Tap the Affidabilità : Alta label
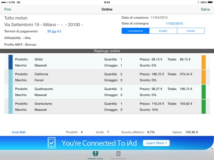Image resolution: width=214 pixels, height=160 pixels. (x=17, y=38)
